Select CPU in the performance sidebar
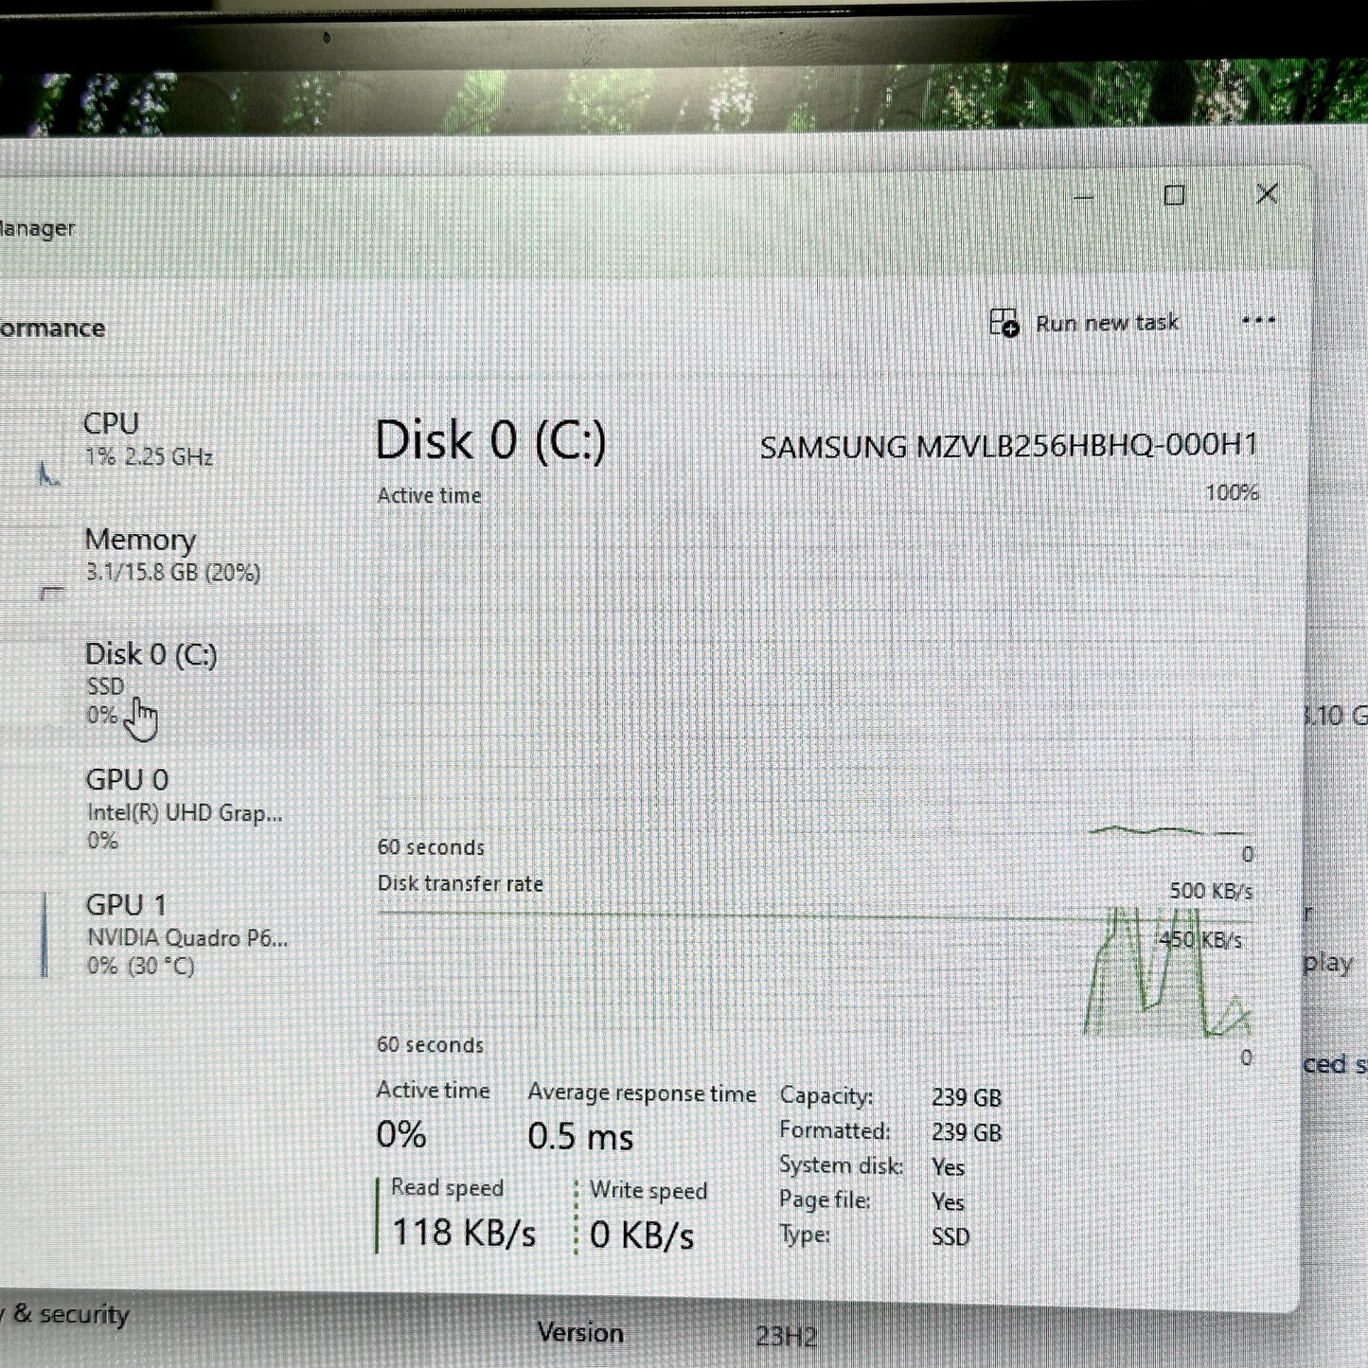This screenshot has height=1368, width=1368. tap(151, 439)
